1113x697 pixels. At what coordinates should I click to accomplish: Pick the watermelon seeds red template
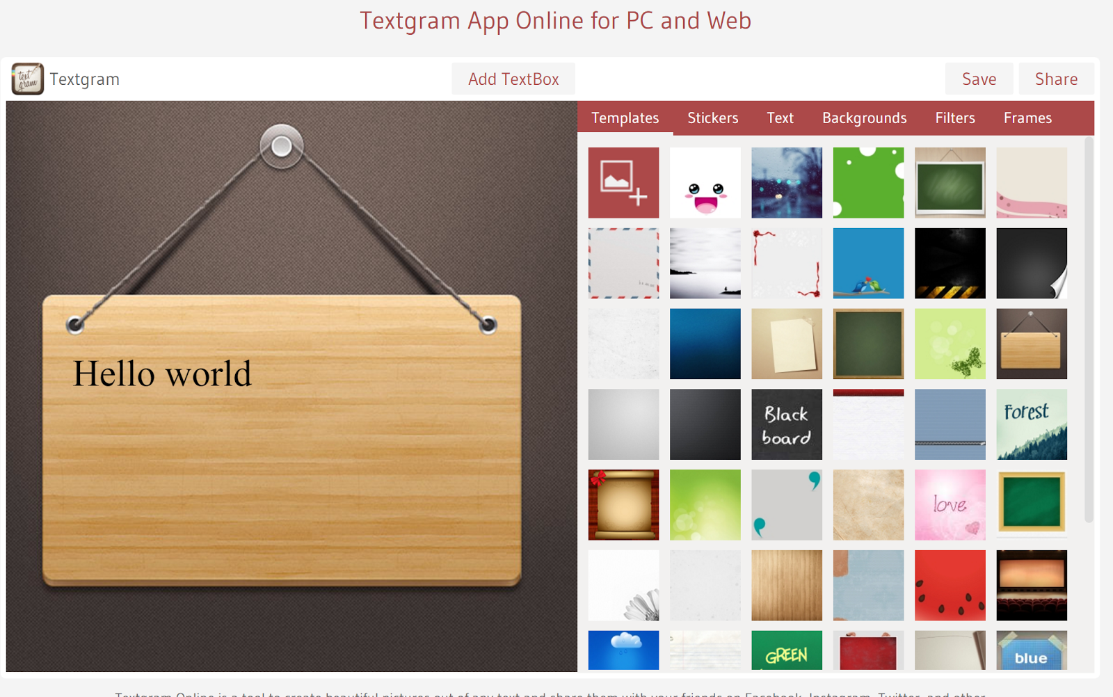[950, 585]
